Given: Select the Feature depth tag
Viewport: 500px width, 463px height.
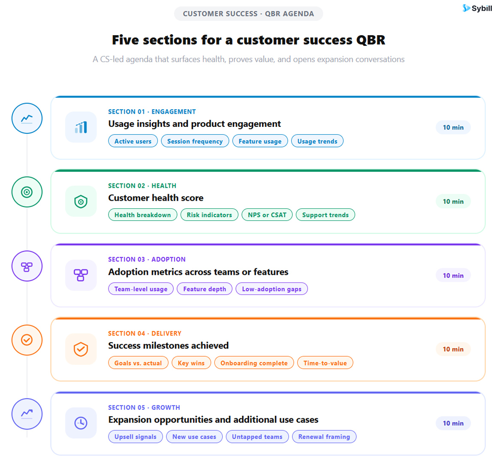Looking at the screenshot, I should [205, 289].
